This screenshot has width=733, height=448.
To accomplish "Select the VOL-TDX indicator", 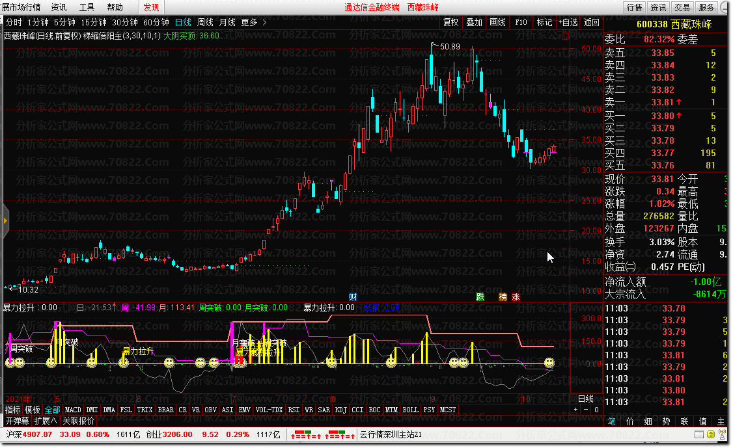I will 270,410.
